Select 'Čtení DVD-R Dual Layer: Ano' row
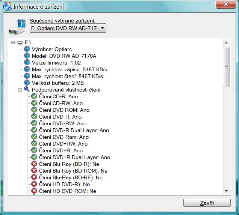 pyautogui.click(x=74, y=130)
